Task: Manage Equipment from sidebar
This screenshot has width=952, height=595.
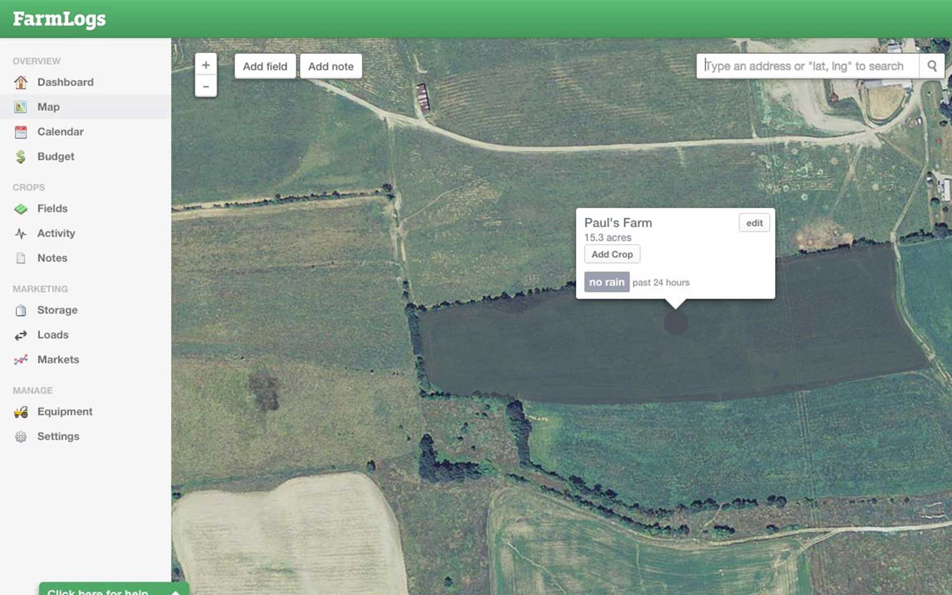Action: tap(65, 411)
